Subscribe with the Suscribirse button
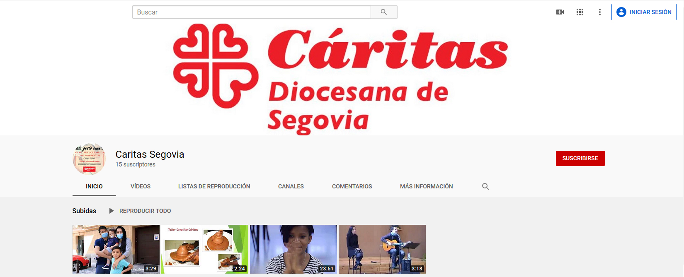The height and width of the screenshot is (277, 684). click(580, 158)
